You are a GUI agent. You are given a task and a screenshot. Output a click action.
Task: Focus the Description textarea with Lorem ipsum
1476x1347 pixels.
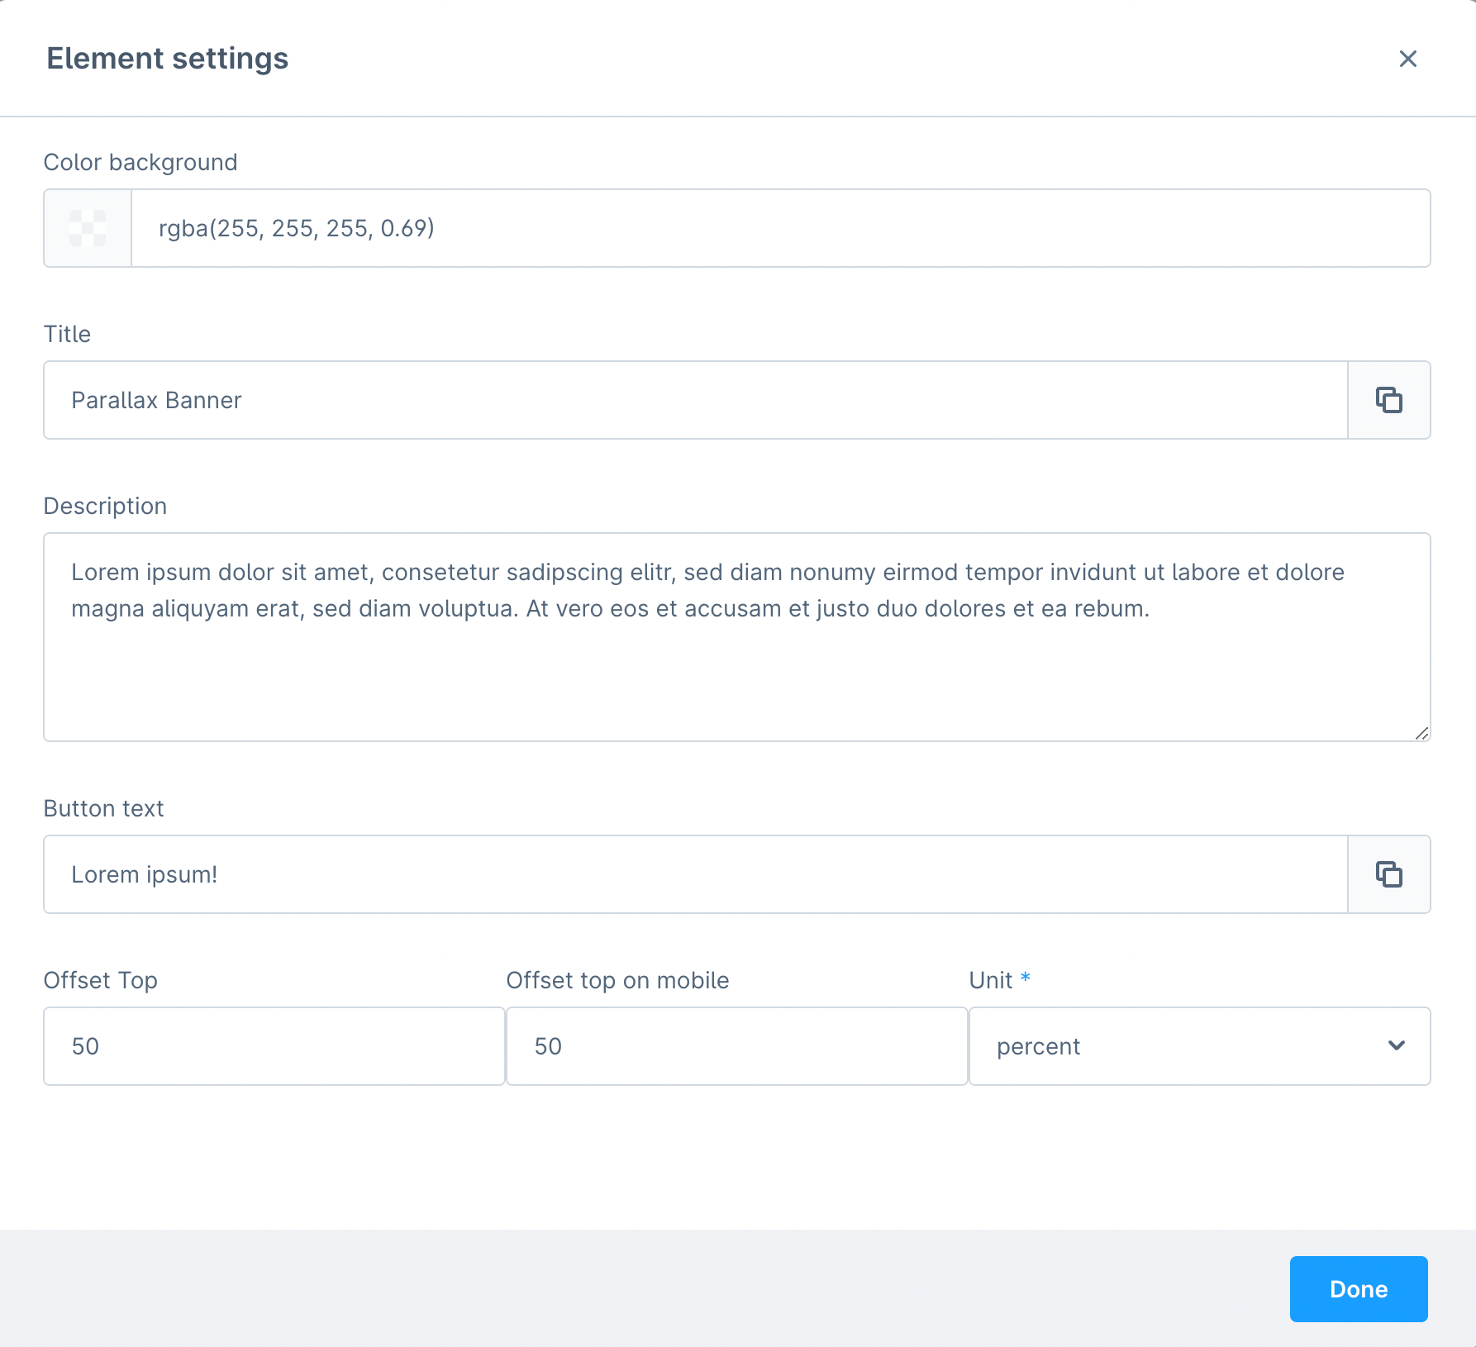click(737, 637)
